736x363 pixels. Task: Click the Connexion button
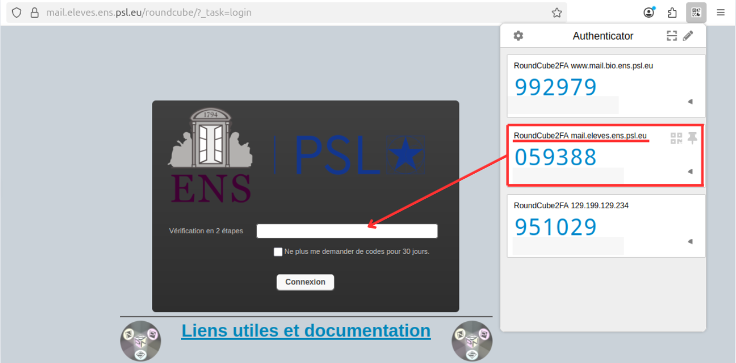point(305,282)
